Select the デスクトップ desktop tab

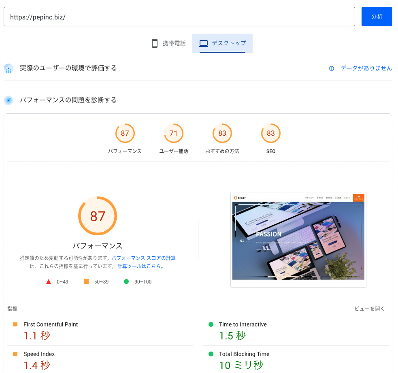coord(222,43)
